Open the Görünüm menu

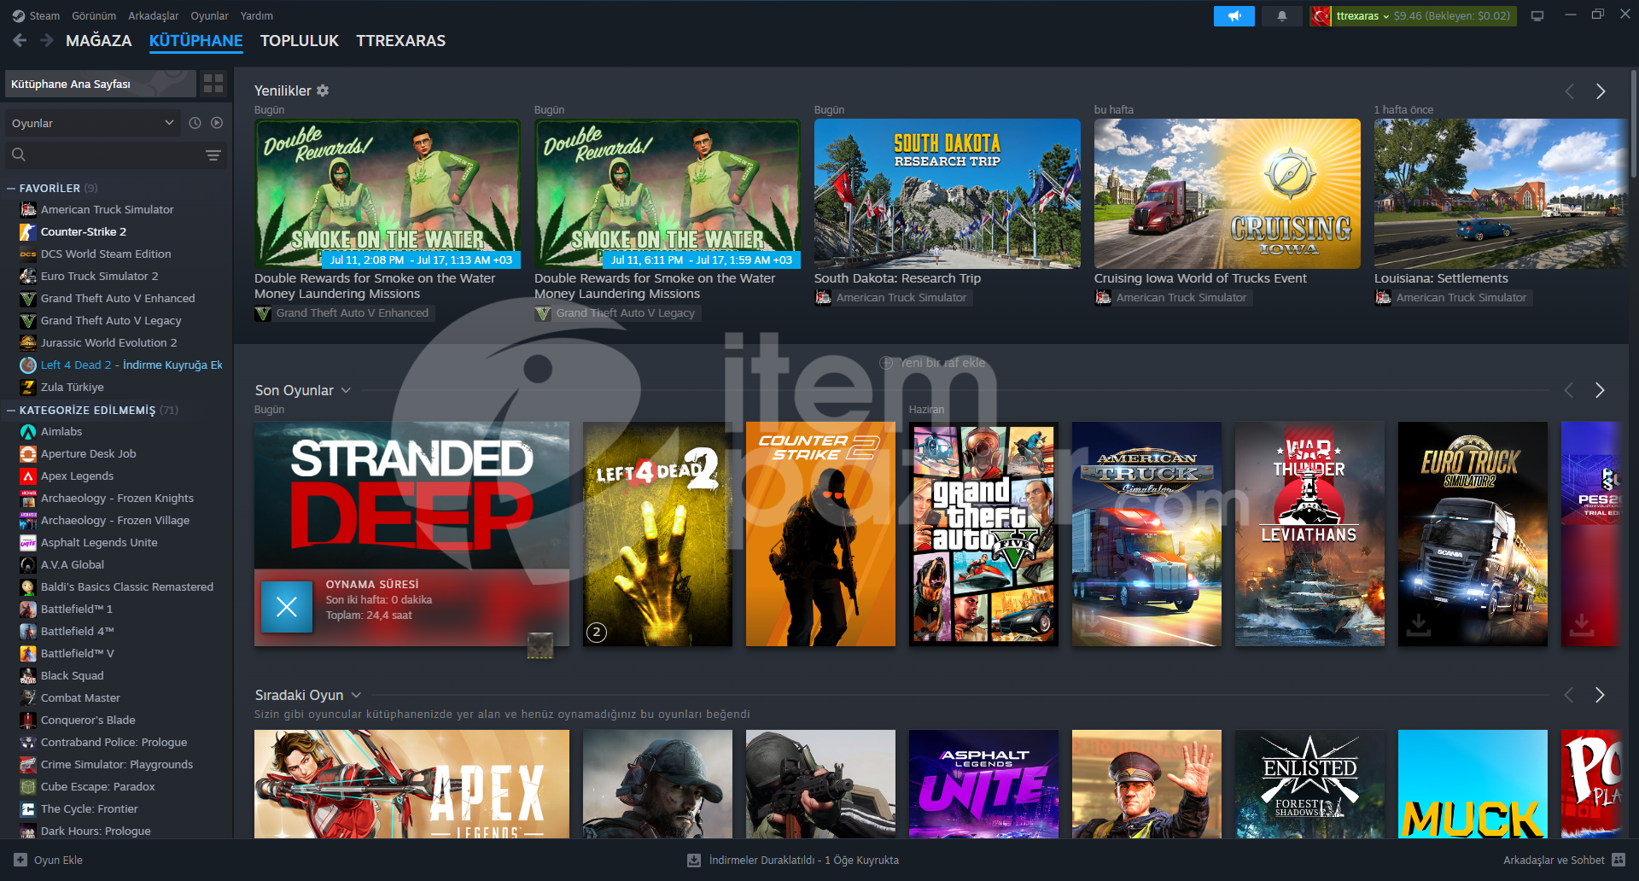(94, 15)
